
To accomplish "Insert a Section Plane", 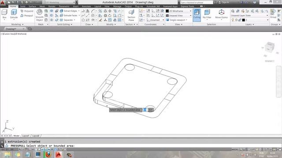I will tap(131, 15).
